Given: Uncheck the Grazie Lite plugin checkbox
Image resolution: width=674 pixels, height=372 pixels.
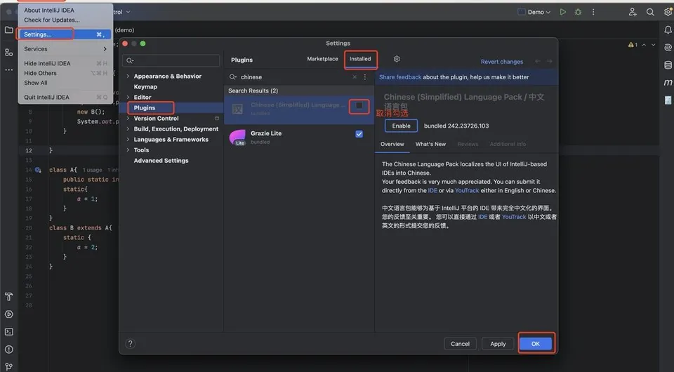Looking at the screenshot, I should pyautogui.click(x=359, y=134).
